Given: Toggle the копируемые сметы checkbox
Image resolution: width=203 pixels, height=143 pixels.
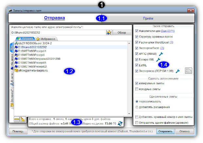Looking at the screenshot, I should click(x=137, y=83).
